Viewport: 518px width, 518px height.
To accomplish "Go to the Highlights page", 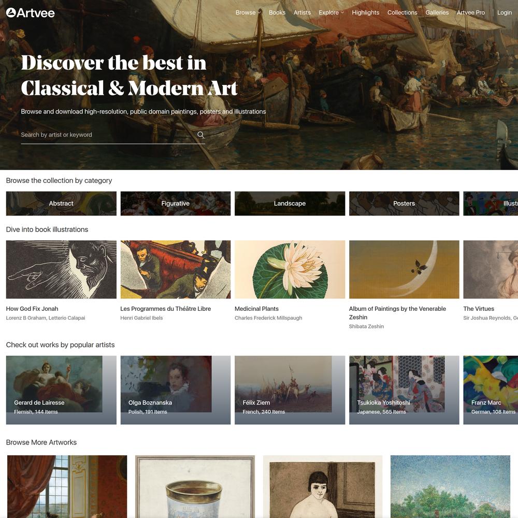I will pos(365,12).
